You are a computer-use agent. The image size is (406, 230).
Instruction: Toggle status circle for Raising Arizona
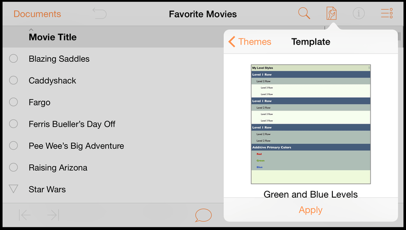(14, 167)
